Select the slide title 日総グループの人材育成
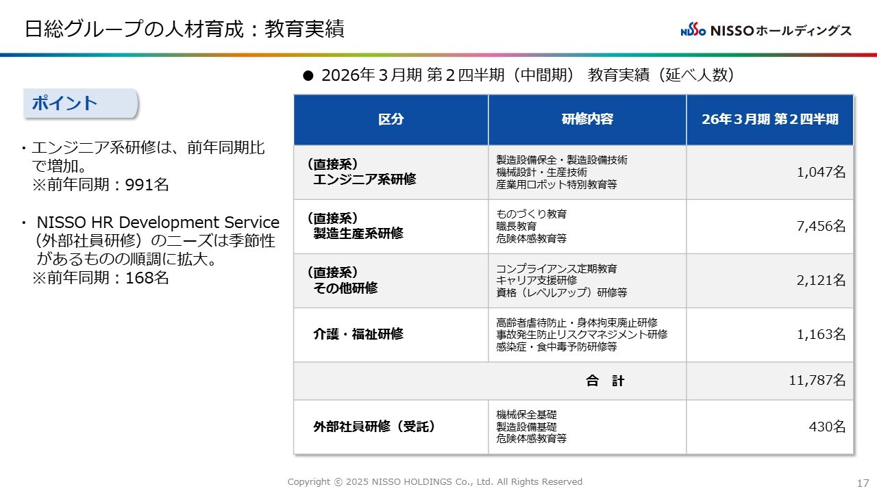Screen dimensions: 877x493 tap(184, 29)
